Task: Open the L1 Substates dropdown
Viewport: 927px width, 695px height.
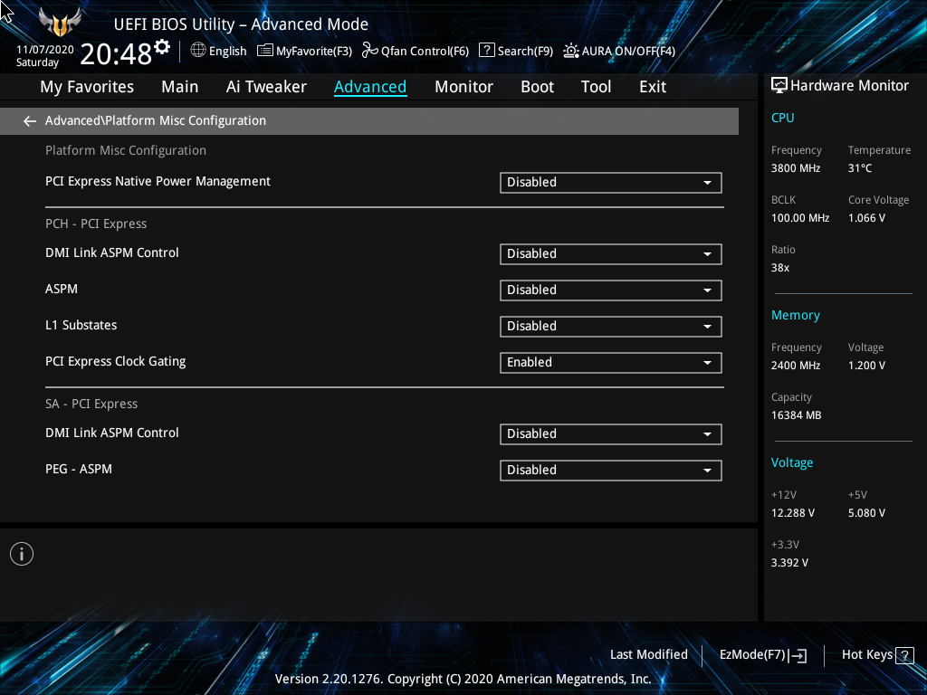Action: pyautogui.click(x=611, y=326)
